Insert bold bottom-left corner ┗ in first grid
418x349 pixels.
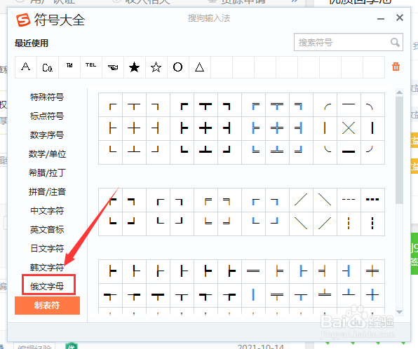pyautogui.click(x=182, y=152)
